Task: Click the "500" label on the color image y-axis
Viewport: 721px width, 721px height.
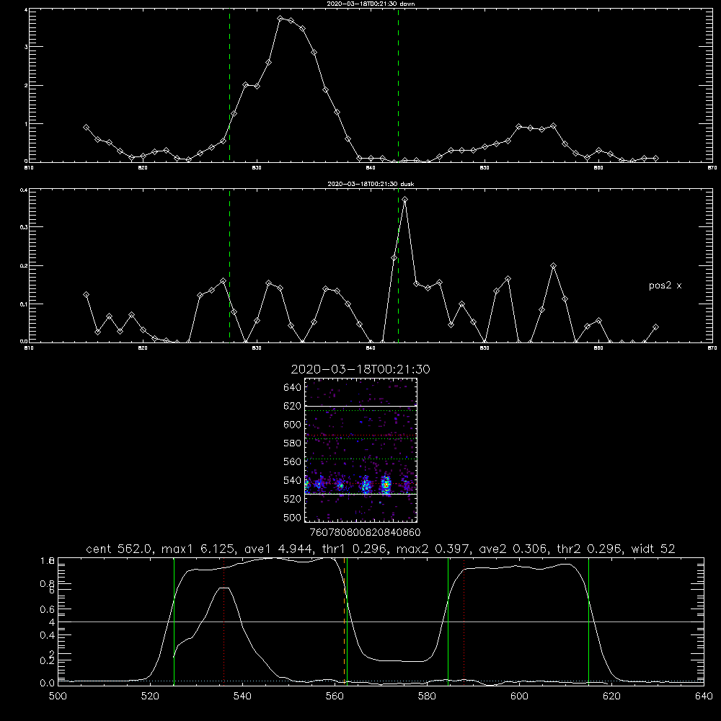Action: point(293,517)
